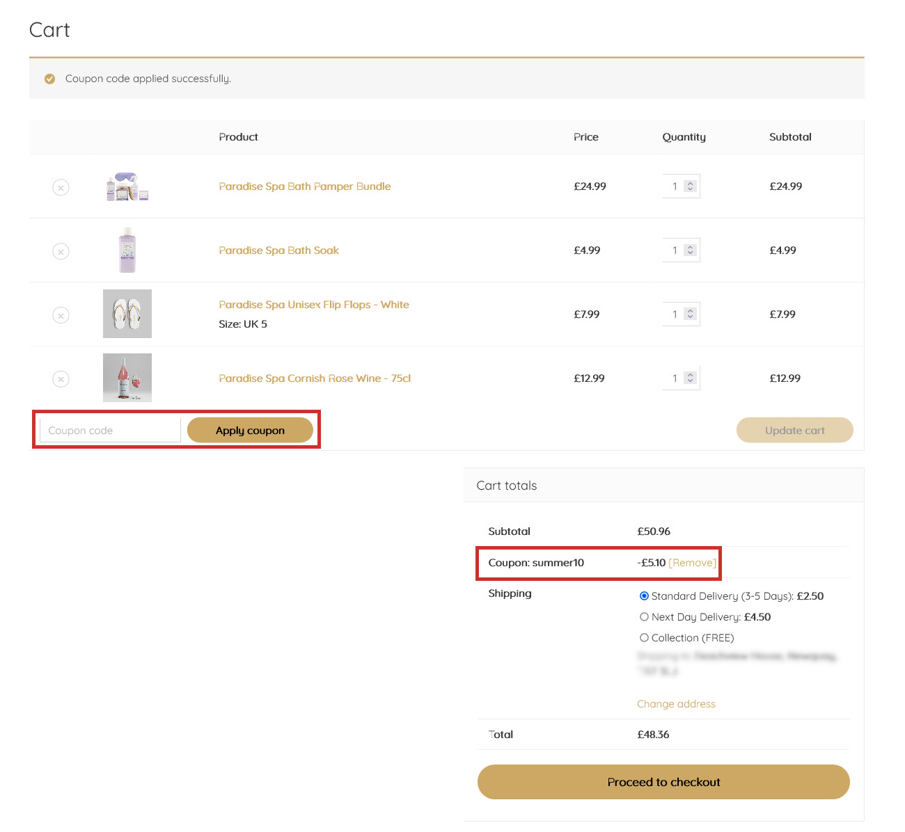Adjust quantity stepper for Bath Pamper Bundle

click(690, 186)
